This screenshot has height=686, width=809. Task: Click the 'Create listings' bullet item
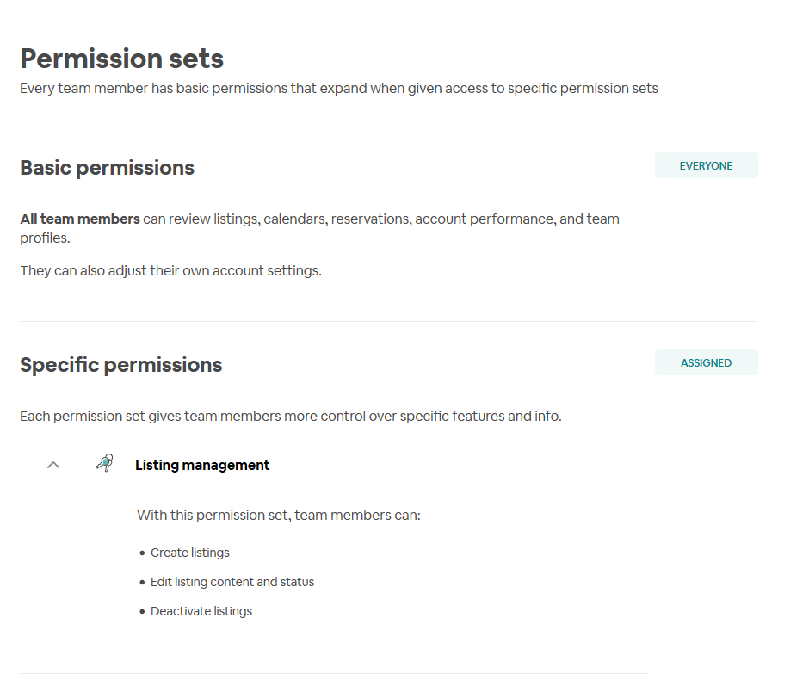tap(190, 553)
